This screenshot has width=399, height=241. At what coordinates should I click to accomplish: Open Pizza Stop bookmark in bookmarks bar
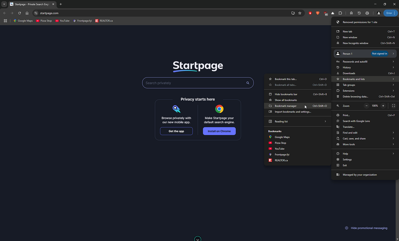(44, 21)
